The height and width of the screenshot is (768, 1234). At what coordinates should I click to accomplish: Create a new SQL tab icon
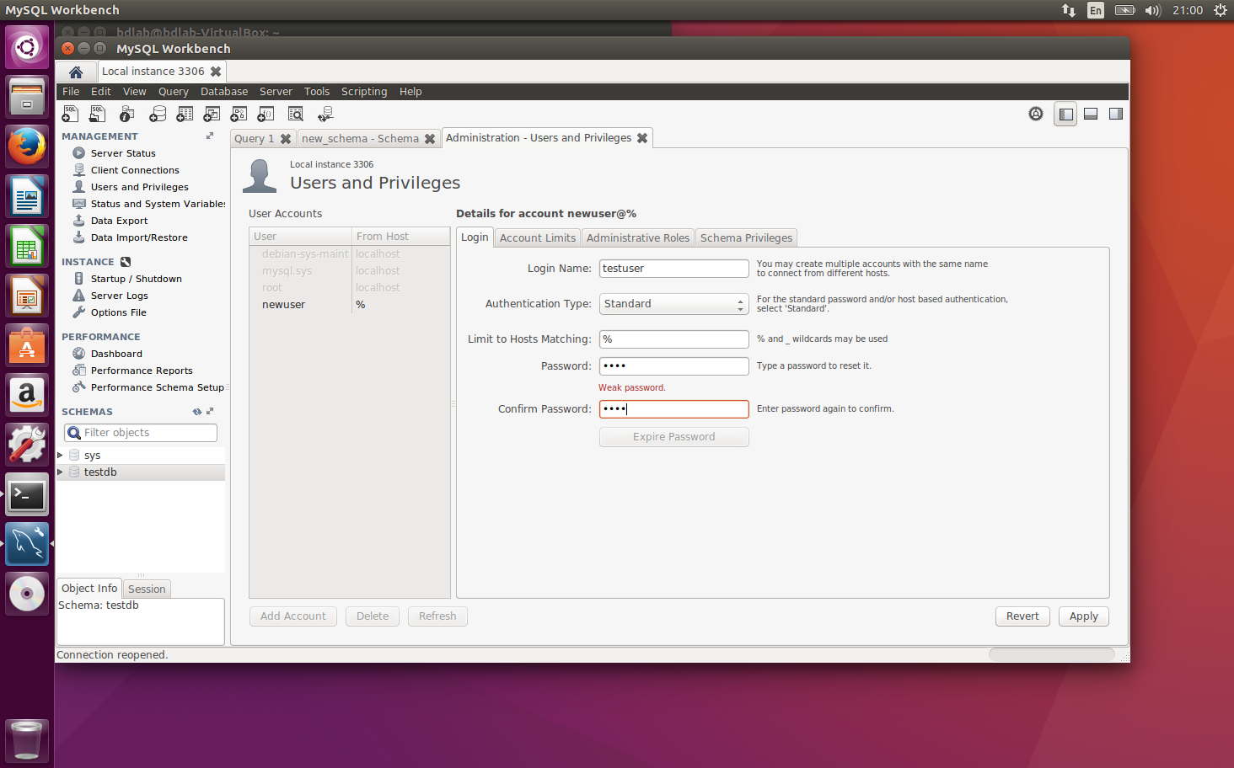pyautogui.click(x=70, y=114)
